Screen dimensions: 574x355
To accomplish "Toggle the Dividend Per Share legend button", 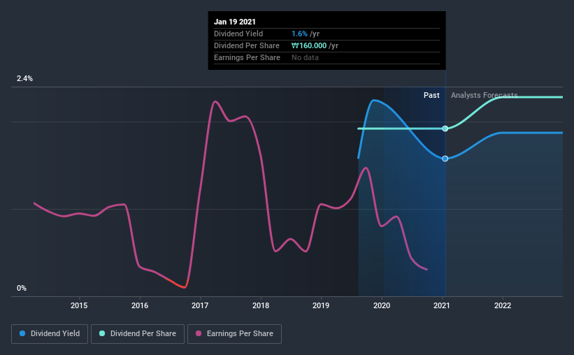I will 138,334.
